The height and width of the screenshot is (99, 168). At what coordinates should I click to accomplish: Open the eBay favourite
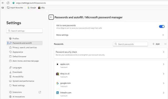[x=41, y=8]
